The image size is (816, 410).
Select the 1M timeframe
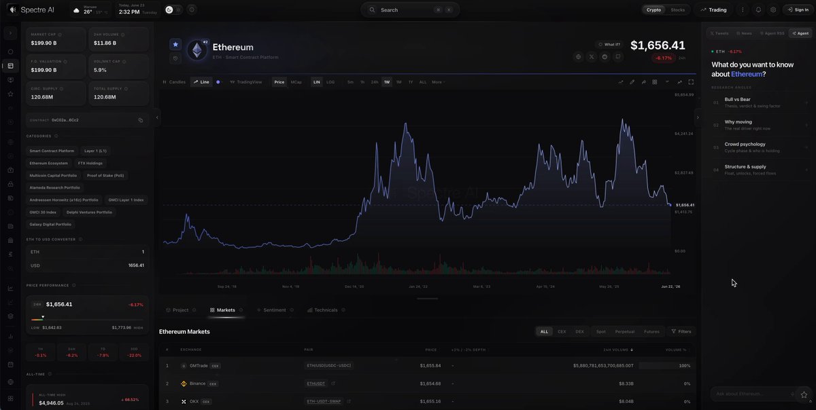(x=398, y=82)
